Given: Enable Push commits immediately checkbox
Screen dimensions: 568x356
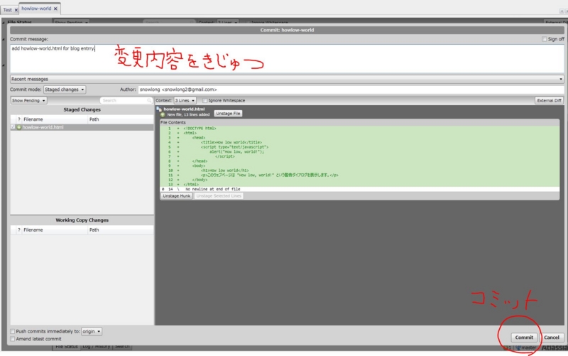Looking at the screenshot, I should [13, 331].
